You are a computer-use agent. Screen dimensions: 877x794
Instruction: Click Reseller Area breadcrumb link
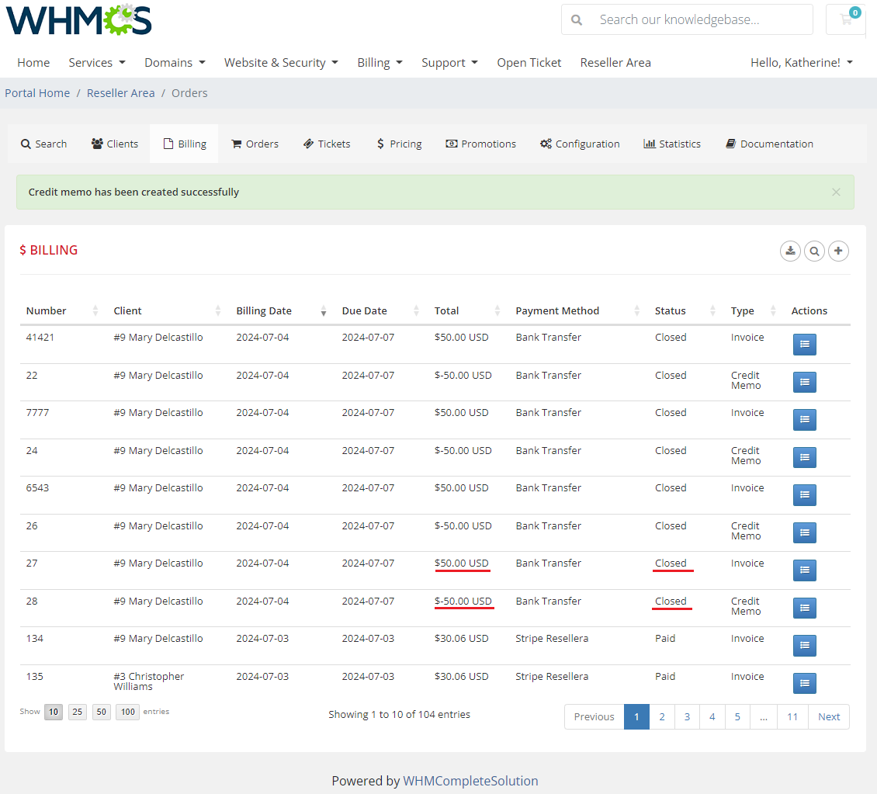(121, 93)
